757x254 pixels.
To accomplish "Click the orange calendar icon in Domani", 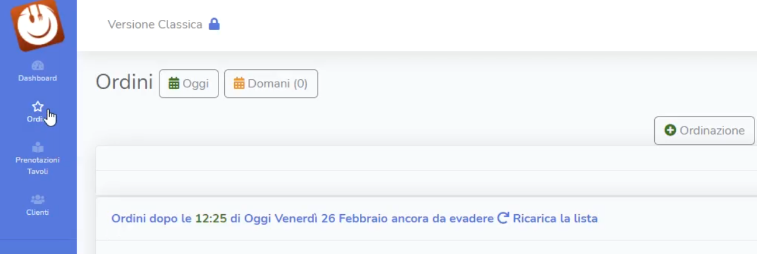I will [239, 83].
